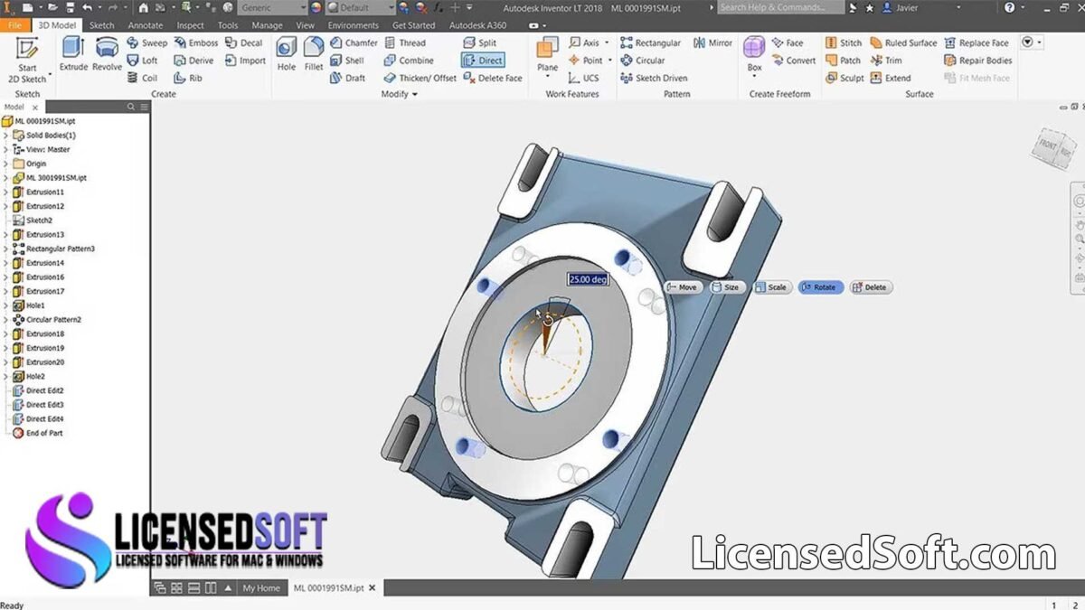Choose the Repair Bodies command

point(977,61)
